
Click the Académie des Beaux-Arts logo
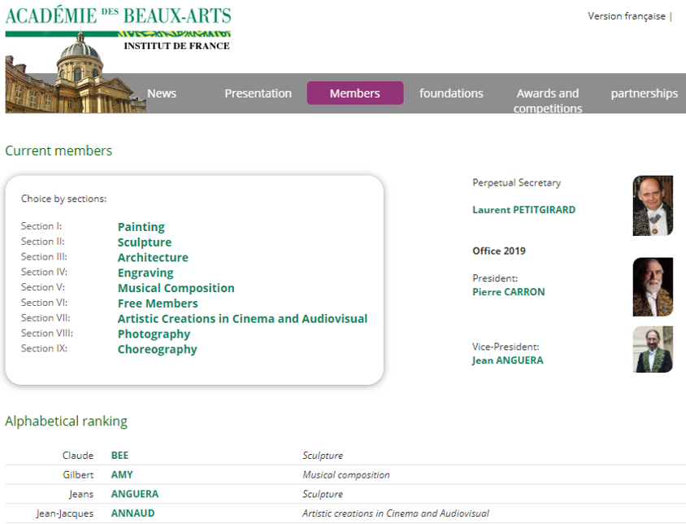118,27
